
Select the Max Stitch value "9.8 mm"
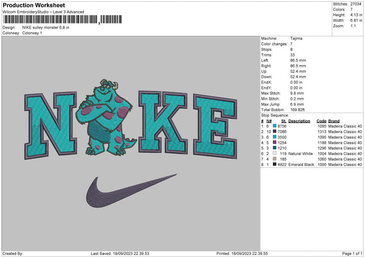[x=297, y=93]
